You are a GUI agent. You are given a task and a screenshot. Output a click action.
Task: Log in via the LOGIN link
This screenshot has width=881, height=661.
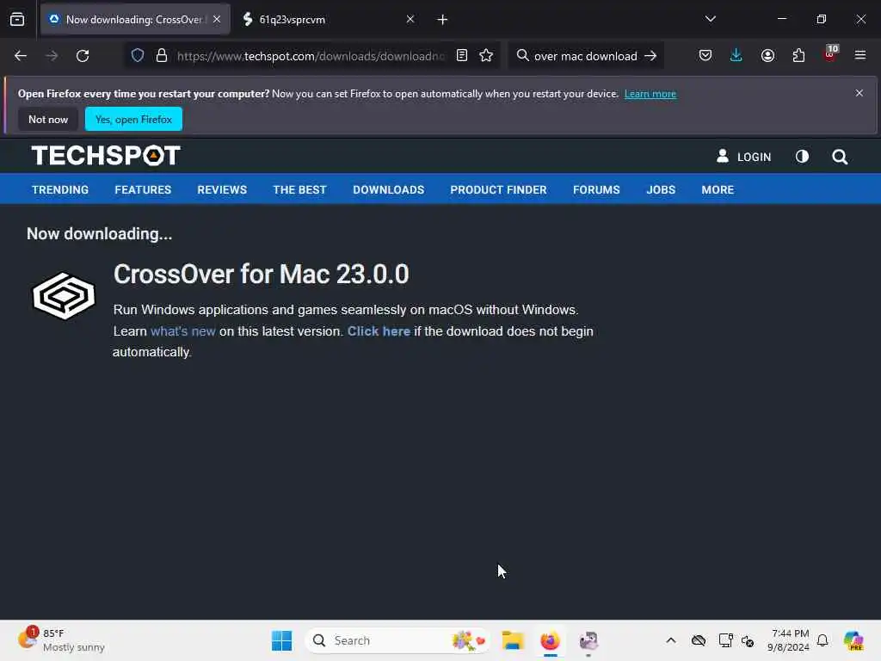click(744, 157)
